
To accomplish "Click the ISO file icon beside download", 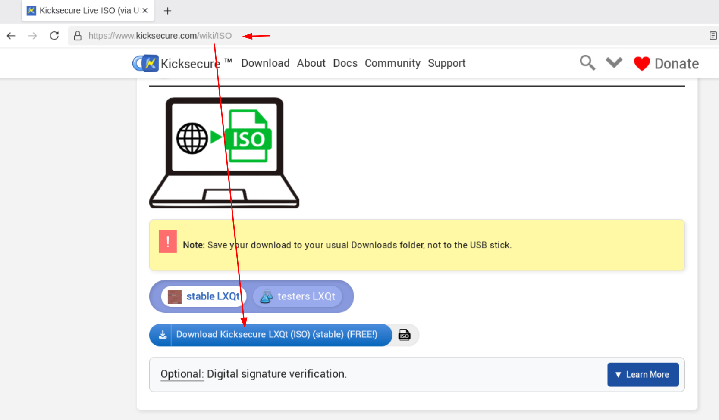I will 404,335.
